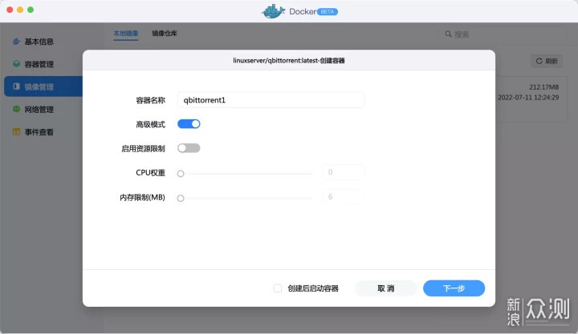Image resolution: width=578 pixels, height=334 pixels.
Task: Click the 镜像管理 sidebar icon
Action: 16,87
